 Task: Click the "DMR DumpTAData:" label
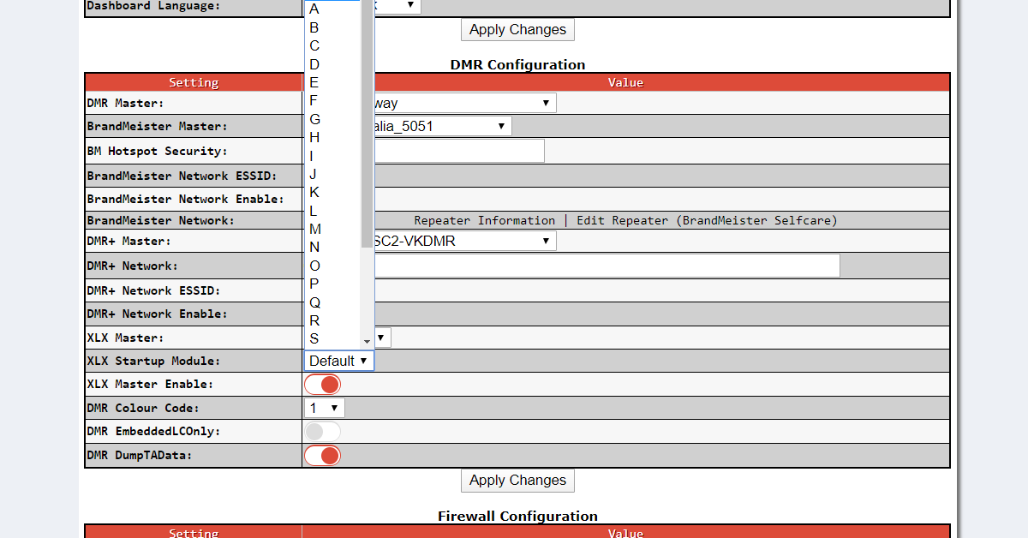point(140,455)
